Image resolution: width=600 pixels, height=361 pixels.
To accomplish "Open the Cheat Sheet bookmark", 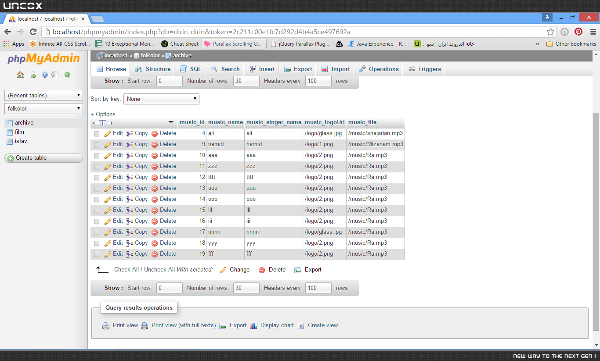I will pyautogui.click(x=180, y=44).
